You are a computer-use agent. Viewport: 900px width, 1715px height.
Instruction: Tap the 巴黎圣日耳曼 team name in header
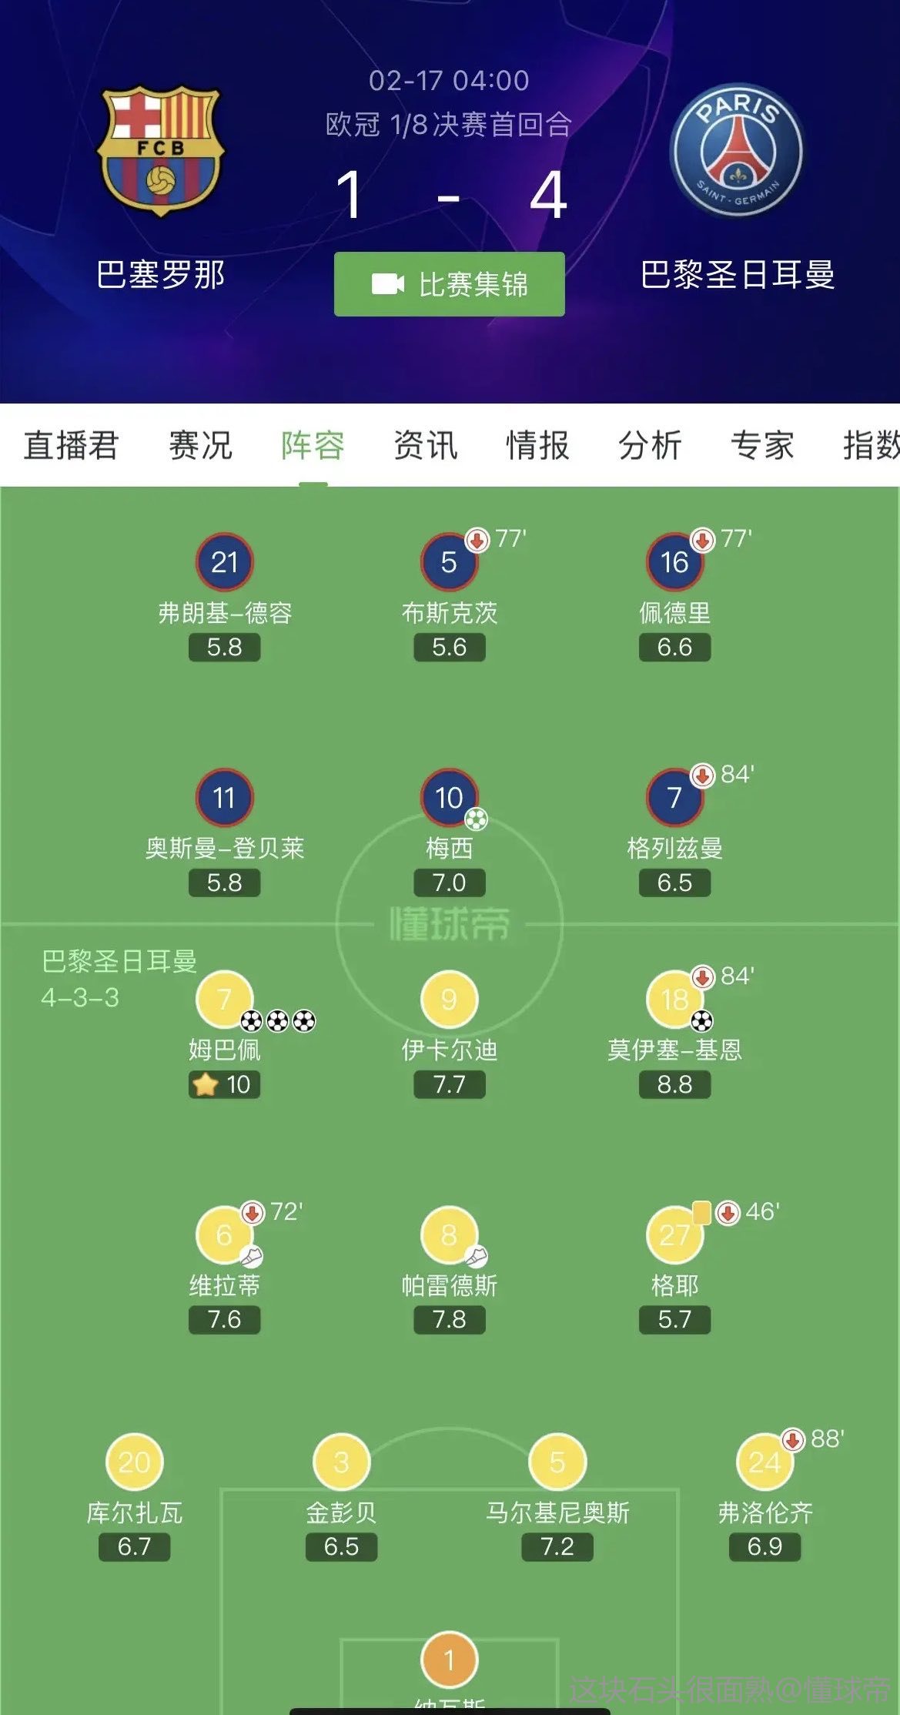click(x=737, y=275)
